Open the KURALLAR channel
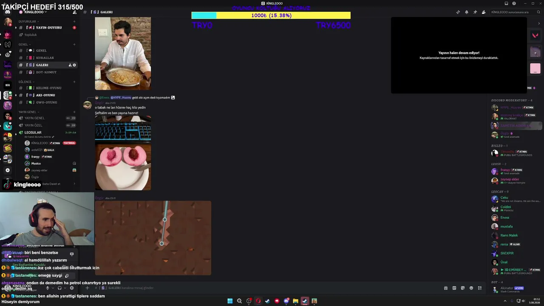This screenshot has width=544, height=306. click(47, 58)
